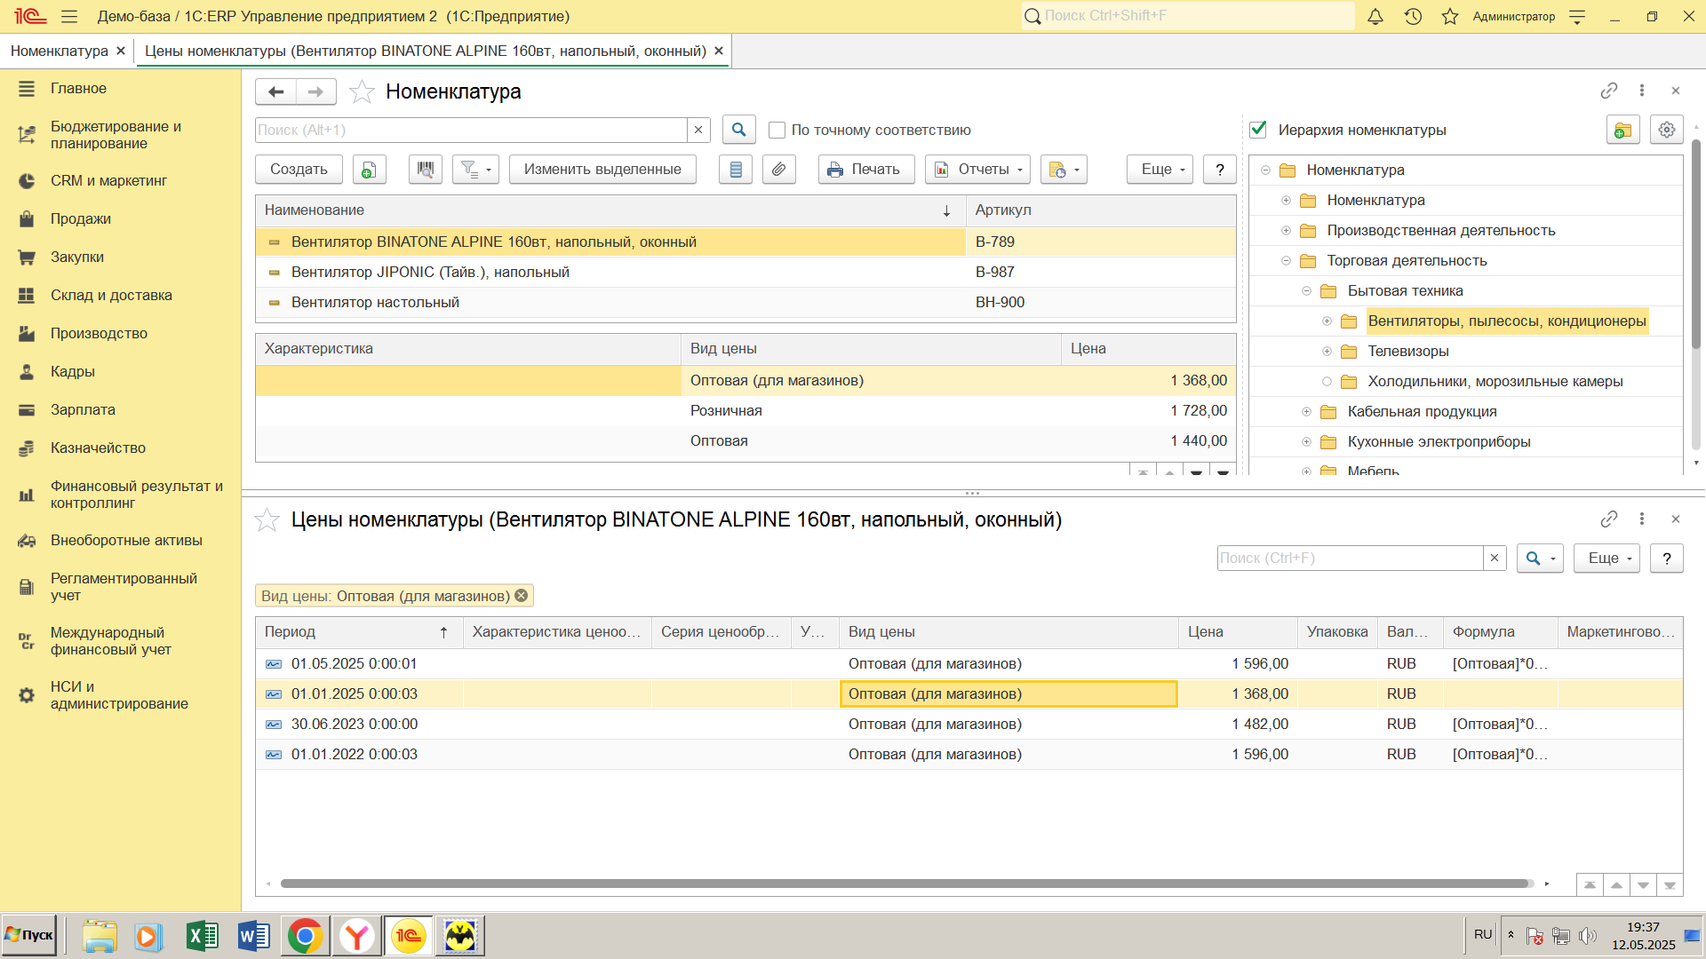Select the Розничная price row

coord(745,411)
